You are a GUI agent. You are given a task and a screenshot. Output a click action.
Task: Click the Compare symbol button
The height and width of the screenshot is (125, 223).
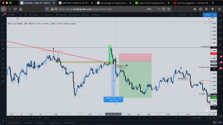pos(34,15)
